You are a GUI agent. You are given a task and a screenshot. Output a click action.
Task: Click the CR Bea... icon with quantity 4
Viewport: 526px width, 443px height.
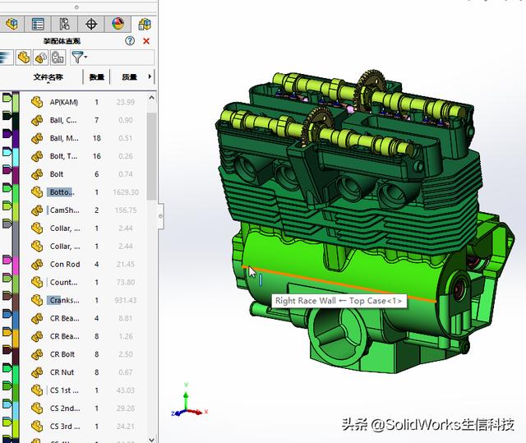coord(37,318)
